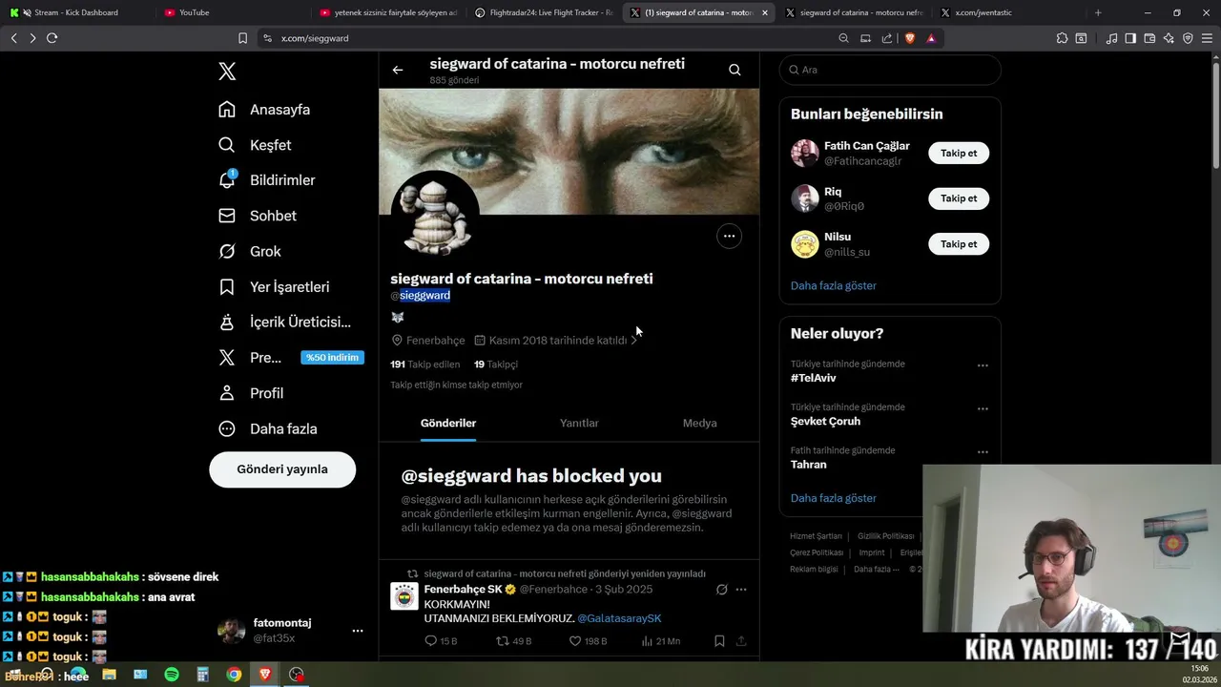The image size is (1221, 687).
Task: Open Şevket Çoruh trending topic
Action: coord(825,422)
